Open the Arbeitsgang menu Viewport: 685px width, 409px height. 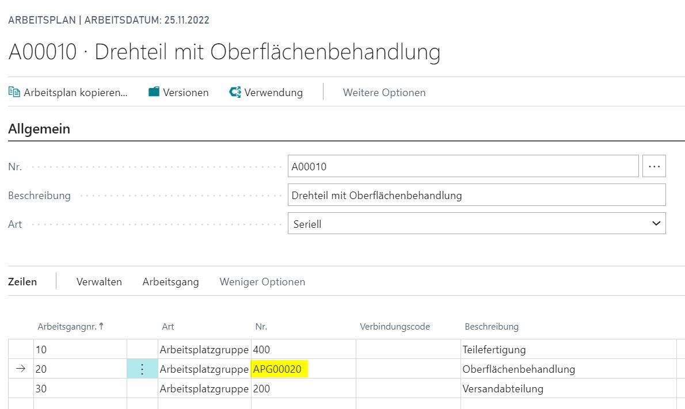(x=170, y=282)
